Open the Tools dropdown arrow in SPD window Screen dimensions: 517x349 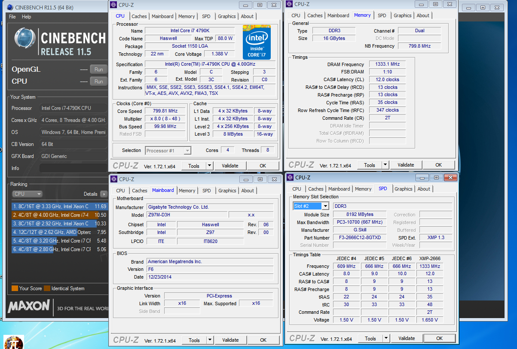tap(386, 338)
